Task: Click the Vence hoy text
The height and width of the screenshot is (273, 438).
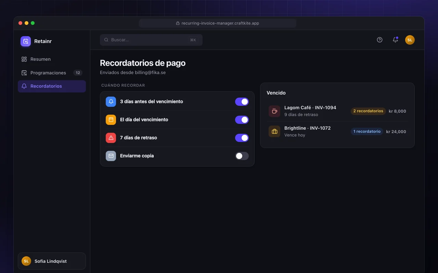Action: click(295, 135)
